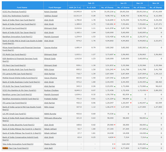
Task: Open Bandhan Innovation Fund-Reg(G) link
Action: click(x=17, y=37)
